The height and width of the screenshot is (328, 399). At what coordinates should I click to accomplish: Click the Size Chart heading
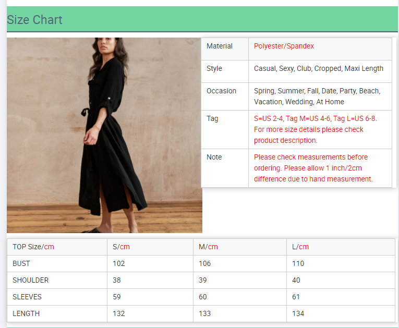[34, 20]
